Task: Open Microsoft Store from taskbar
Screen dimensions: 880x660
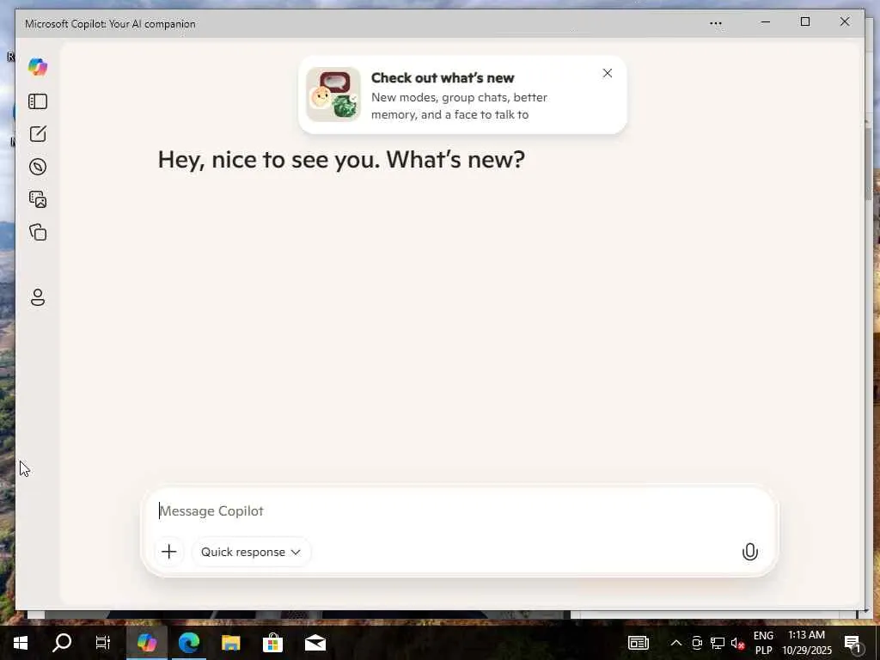Action: pyautogui.click(x=272, y=643)
